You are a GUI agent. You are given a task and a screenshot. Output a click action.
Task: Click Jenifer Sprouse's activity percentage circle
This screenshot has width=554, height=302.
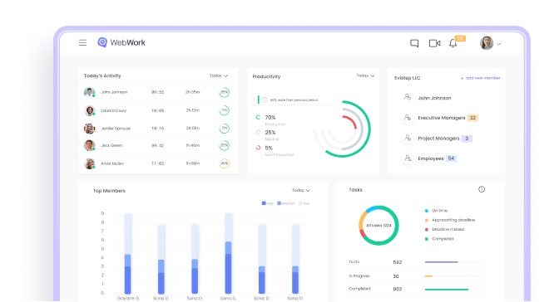[x=224, y=129]
